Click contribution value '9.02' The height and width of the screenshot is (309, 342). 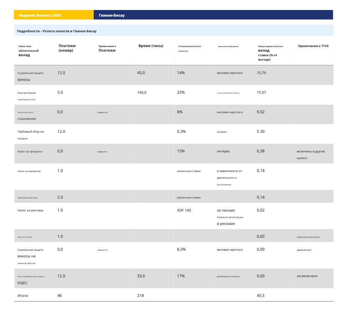[261, 112]
